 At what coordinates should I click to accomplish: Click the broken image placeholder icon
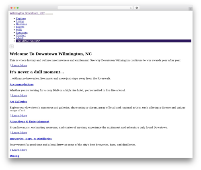point(12,46)
